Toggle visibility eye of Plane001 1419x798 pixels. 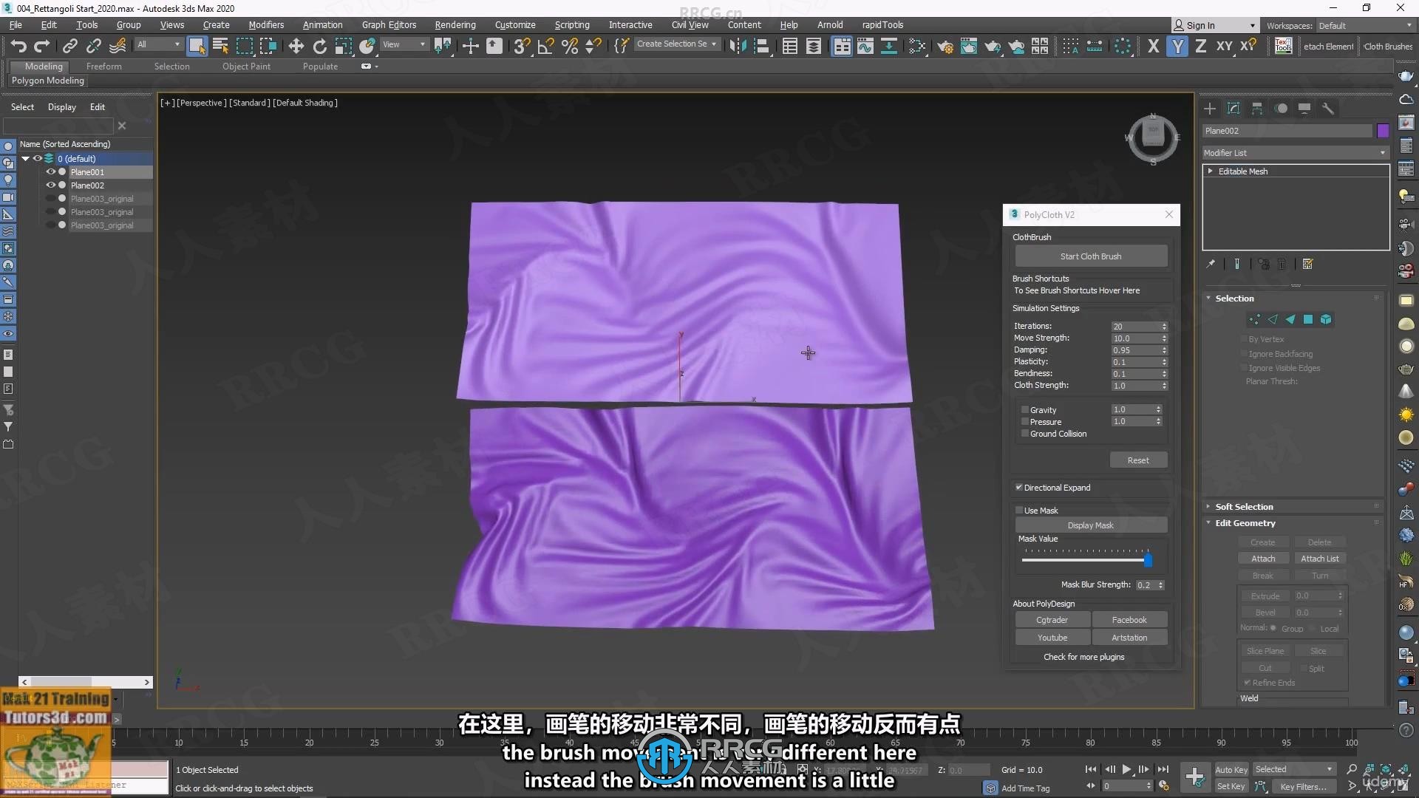[x=51, y=172]
